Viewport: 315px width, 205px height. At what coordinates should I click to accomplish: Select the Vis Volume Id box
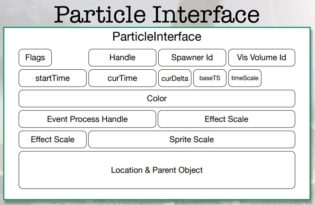262,57
